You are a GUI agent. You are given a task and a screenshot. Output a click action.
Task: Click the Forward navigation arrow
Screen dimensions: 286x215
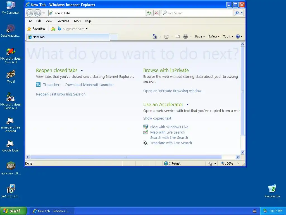(38, 13)
